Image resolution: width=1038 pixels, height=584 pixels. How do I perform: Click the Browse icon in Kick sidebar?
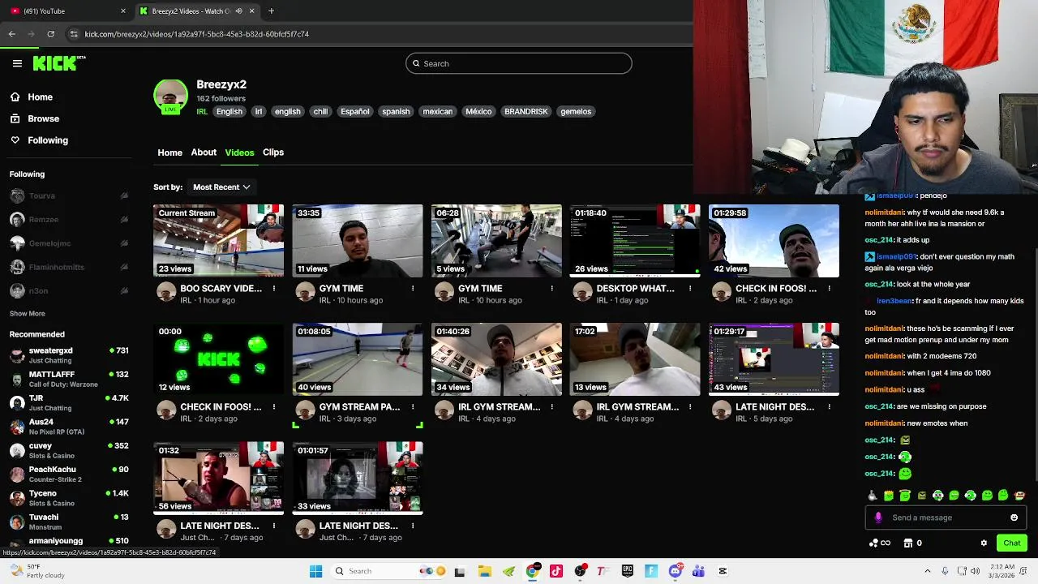pos(15,118)
